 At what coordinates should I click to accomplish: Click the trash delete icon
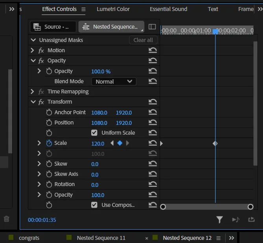pos(7,219)
